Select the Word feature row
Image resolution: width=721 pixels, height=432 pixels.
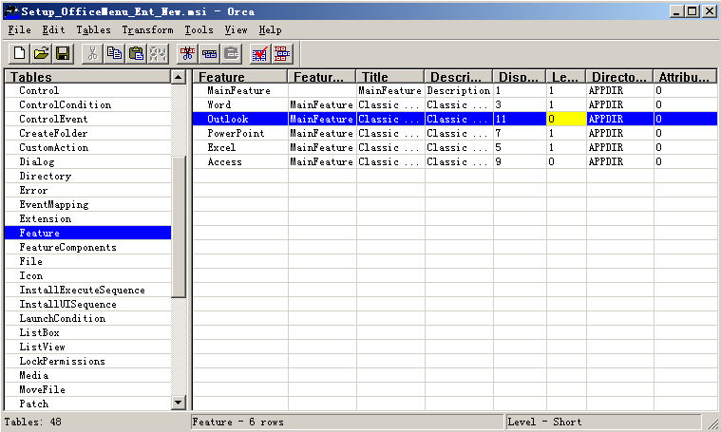(455, 104)
